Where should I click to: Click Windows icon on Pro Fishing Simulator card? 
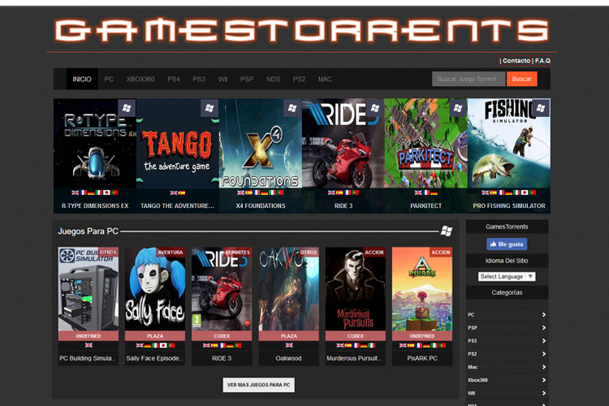click(x=541, y=108)
